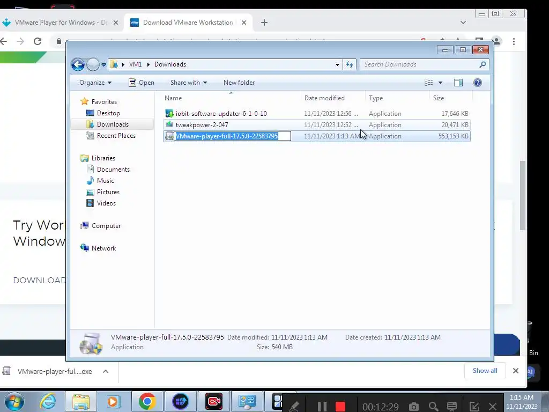Image resolution: width=549 pixels, height=412 pixels.
Task: Open recent locations dropdown beside the forward arrow
Action: pos(103,65)
